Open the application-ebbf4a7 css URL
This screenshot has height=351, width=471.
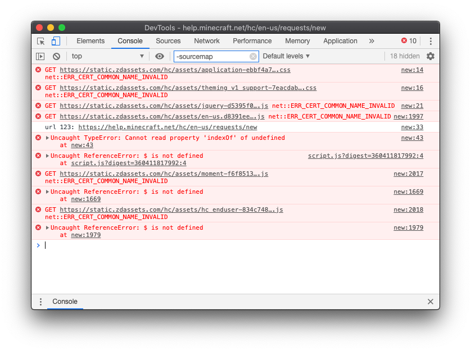coord(175,70)
